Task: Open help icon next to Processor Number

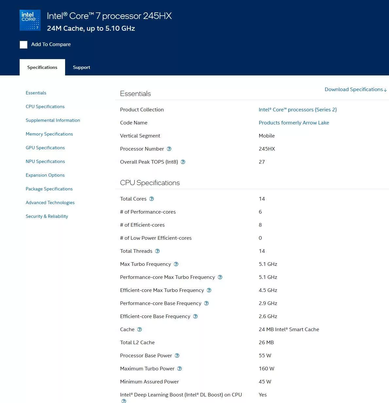Action: coord(169,149)
